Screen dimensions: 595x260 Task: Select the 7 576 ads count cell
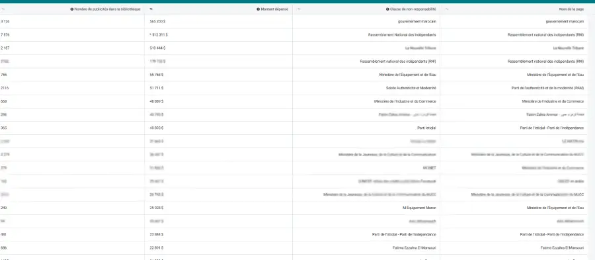[x=5, y=35]
